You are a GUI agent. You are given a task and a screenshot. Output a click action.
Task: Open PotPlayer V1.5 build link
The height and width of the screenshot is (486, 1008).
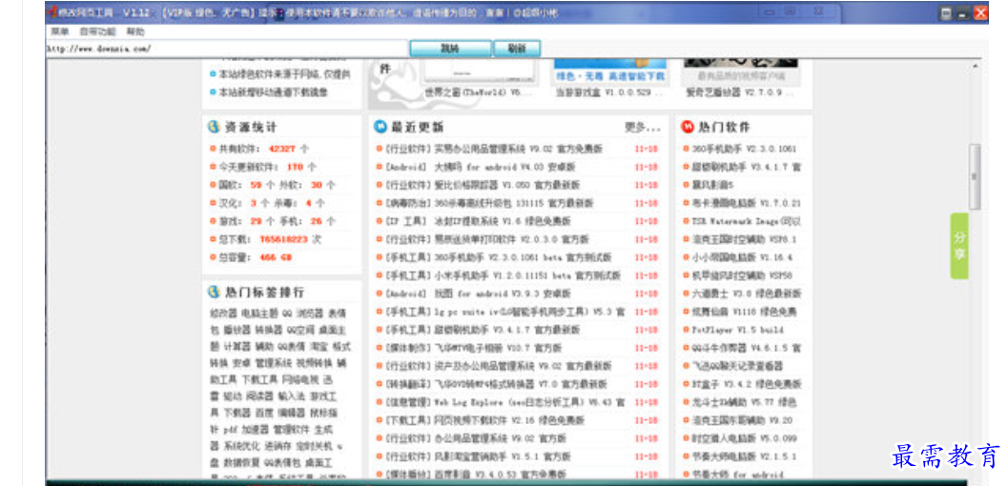click(x=737, y=330)
